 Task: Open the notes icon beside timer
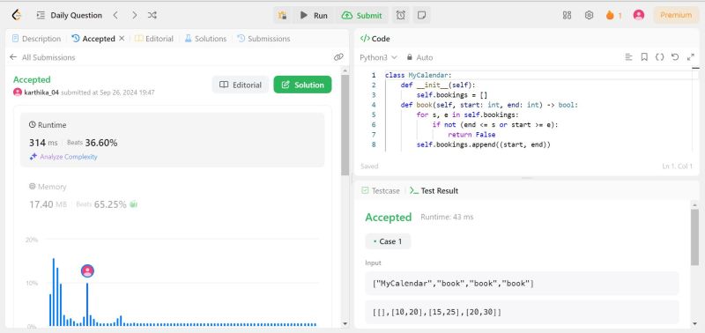click(421, 15)
